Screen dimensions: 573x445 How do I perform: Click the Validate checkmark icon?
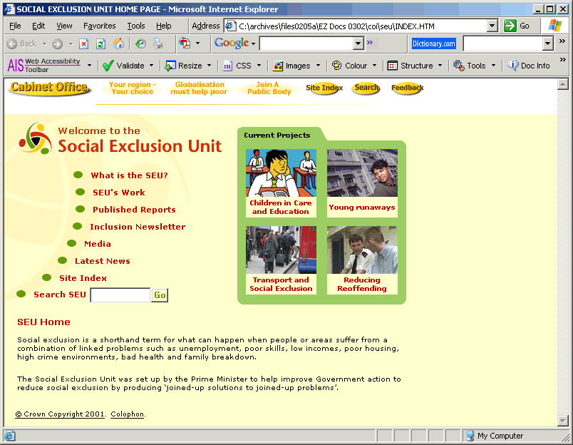tap(108, 66)
